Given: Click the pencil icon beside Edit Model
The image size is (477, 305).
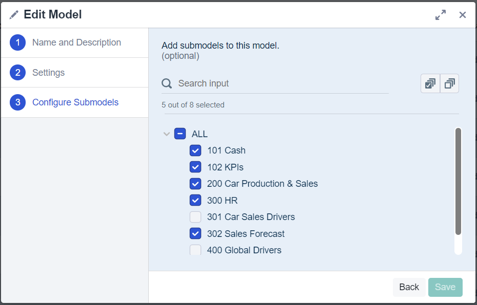Looking at the screenshot, I should pyautogui.click(x=14, y=15).
